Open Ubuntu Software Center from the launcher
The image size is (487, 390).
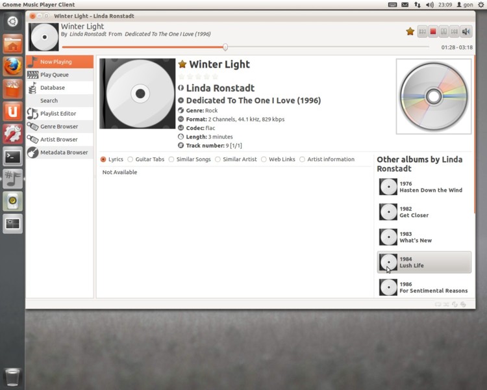pos(12,88)
